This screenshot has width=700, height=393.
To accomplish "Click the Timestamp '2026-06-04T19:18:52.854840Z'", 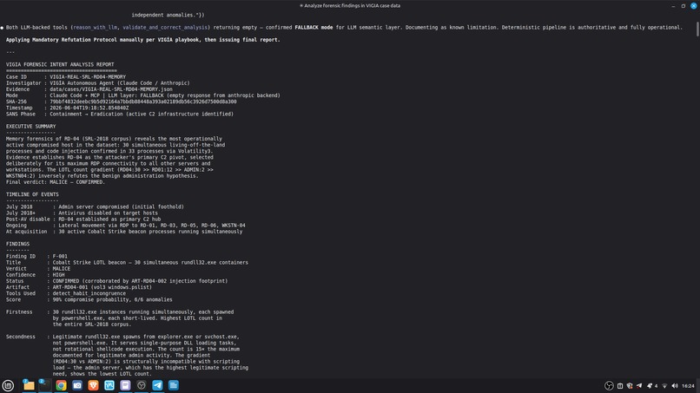I will (89, 108).
